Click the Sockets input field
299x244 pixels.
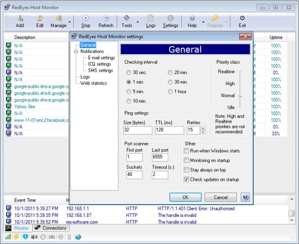pos(135,175)
